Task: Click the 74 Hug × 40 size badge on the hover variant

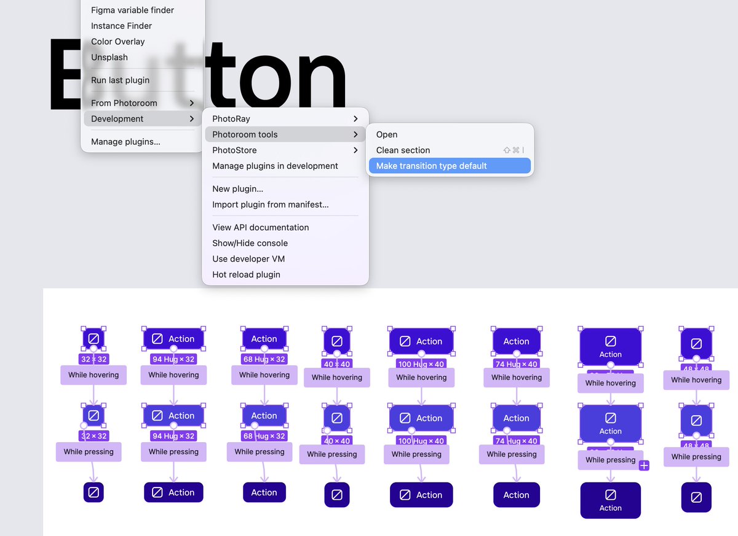Action: point(517,441)
